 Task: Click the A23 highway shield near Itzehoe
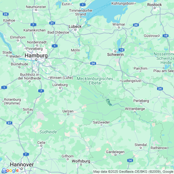(x=6, y=14)
